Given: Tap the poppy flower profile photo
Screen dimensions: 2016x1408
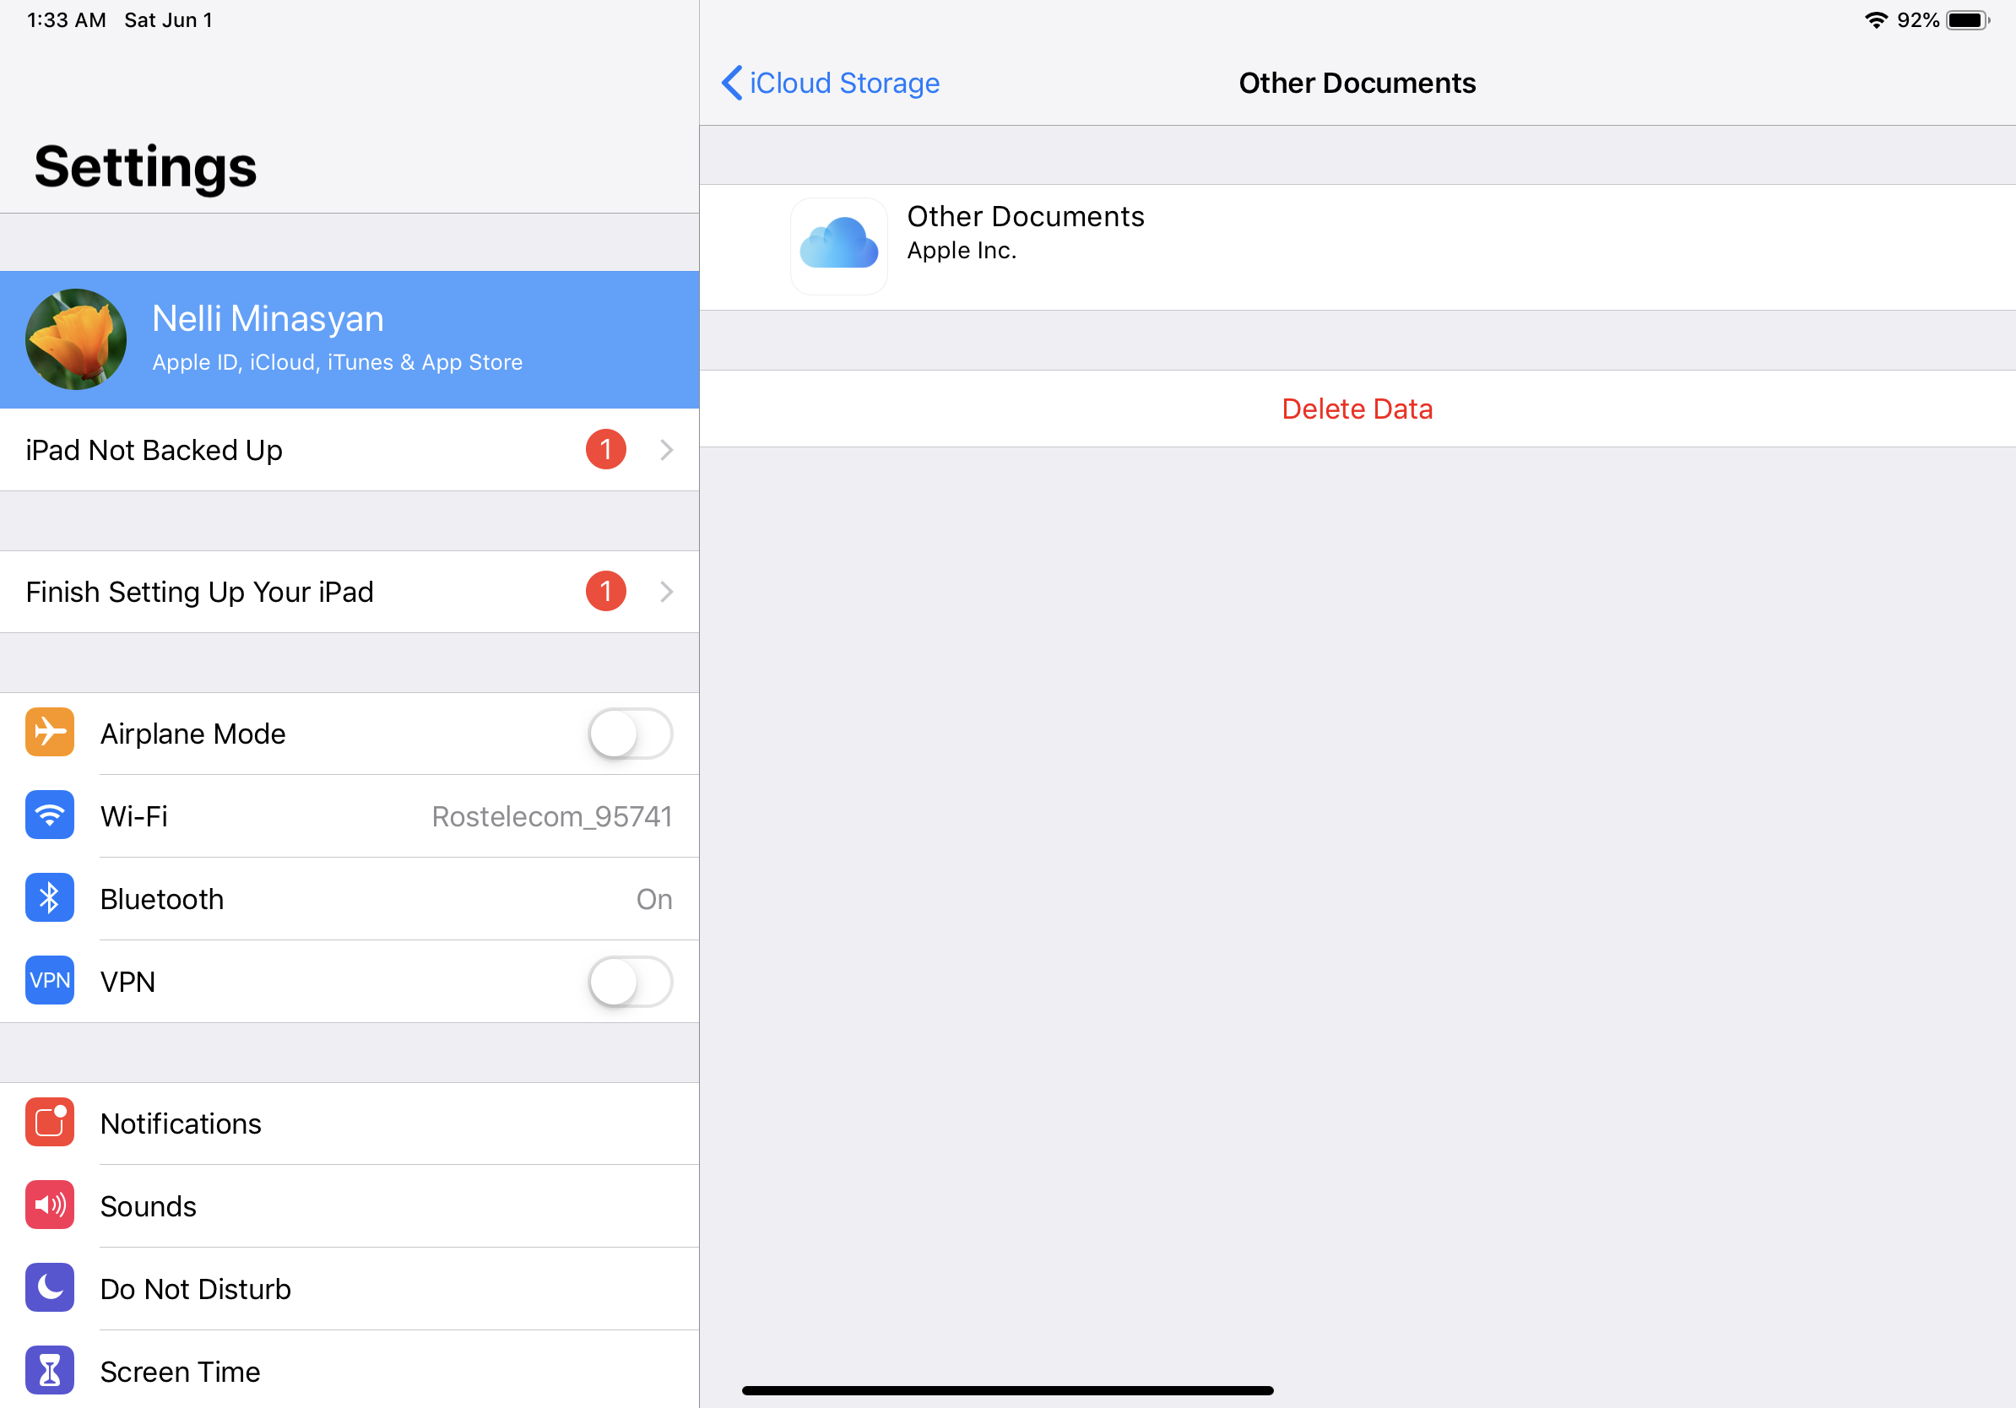Looking at the screenshot, I should tap(75, 338).
